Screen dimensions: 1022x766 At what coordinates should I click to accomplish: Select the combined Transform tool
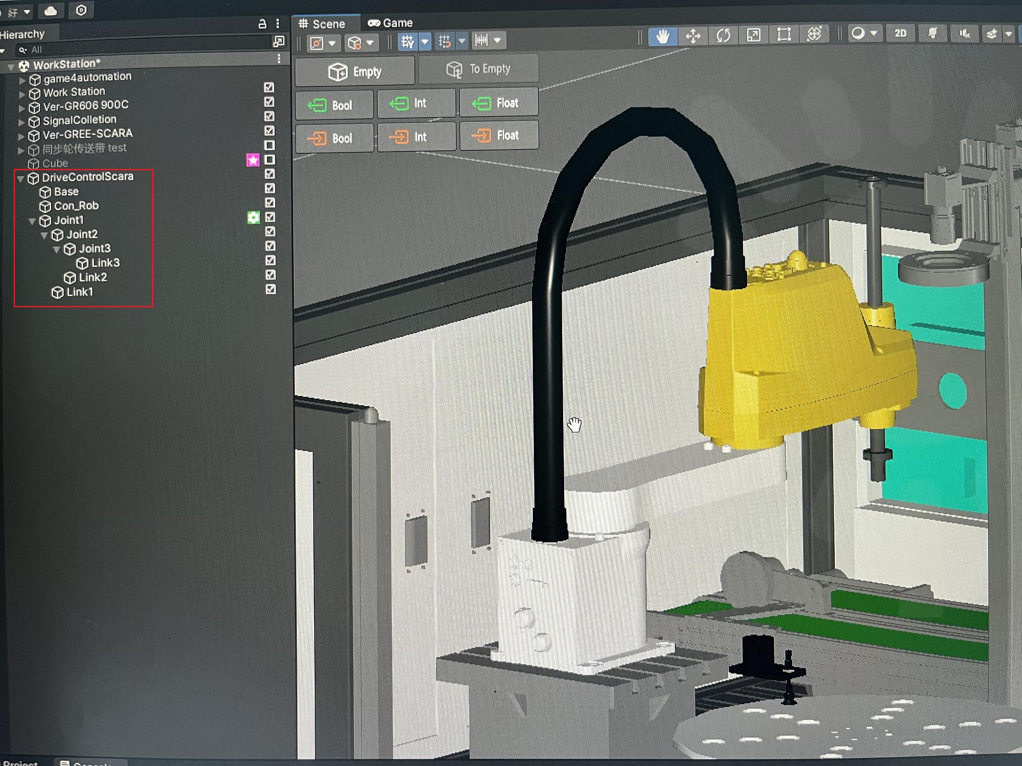(814, 34)
